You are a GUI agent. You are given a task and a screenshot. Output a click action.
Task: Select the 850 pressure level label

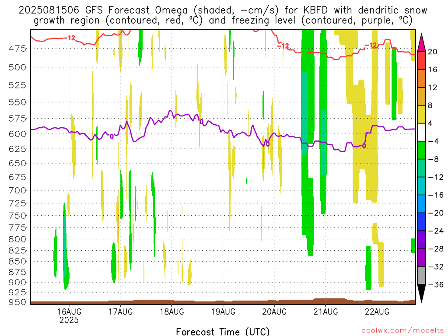(17, 262)
